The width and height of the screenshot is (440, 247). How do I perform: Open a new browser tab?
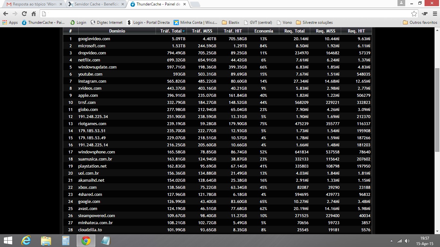(195, 4)
